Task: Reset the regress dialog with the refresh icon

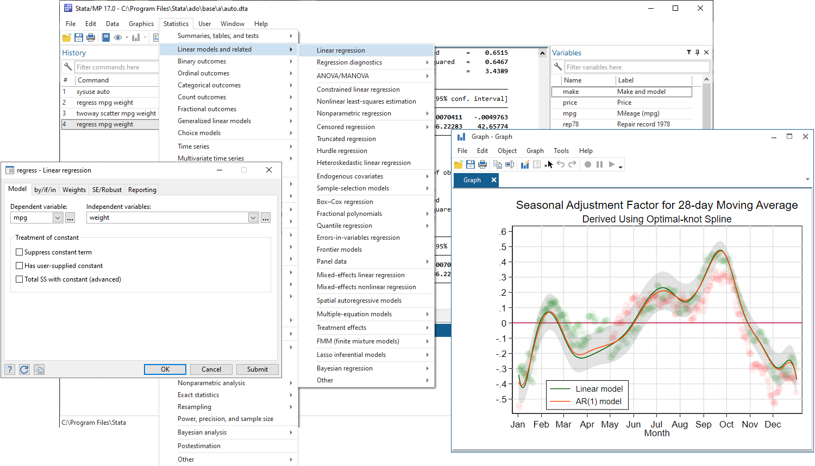Action: point(24,369)
